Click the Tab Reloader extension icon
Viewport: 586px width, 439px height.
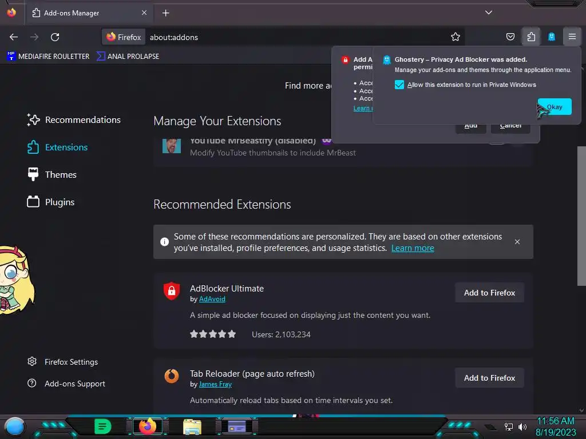tap(172, 376)
